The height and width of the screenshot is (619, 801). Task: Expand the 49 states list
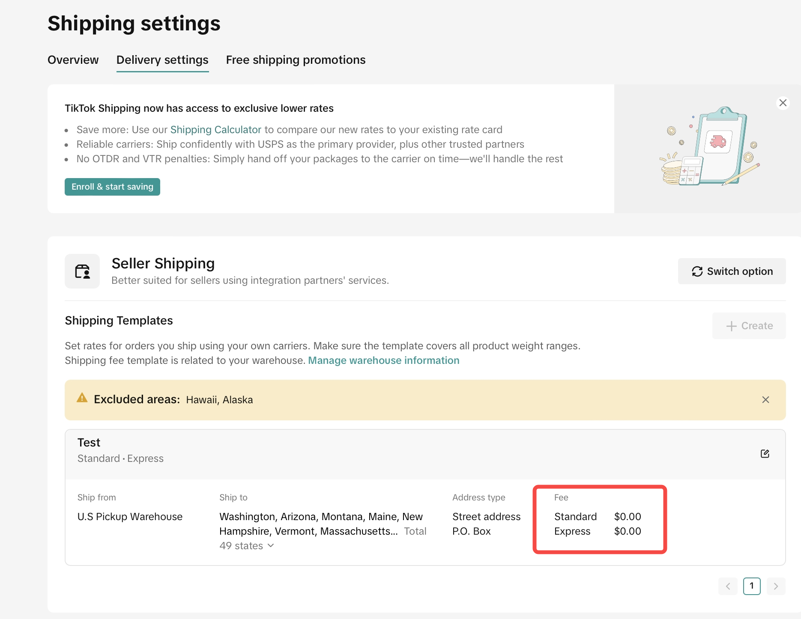point(270,546)
